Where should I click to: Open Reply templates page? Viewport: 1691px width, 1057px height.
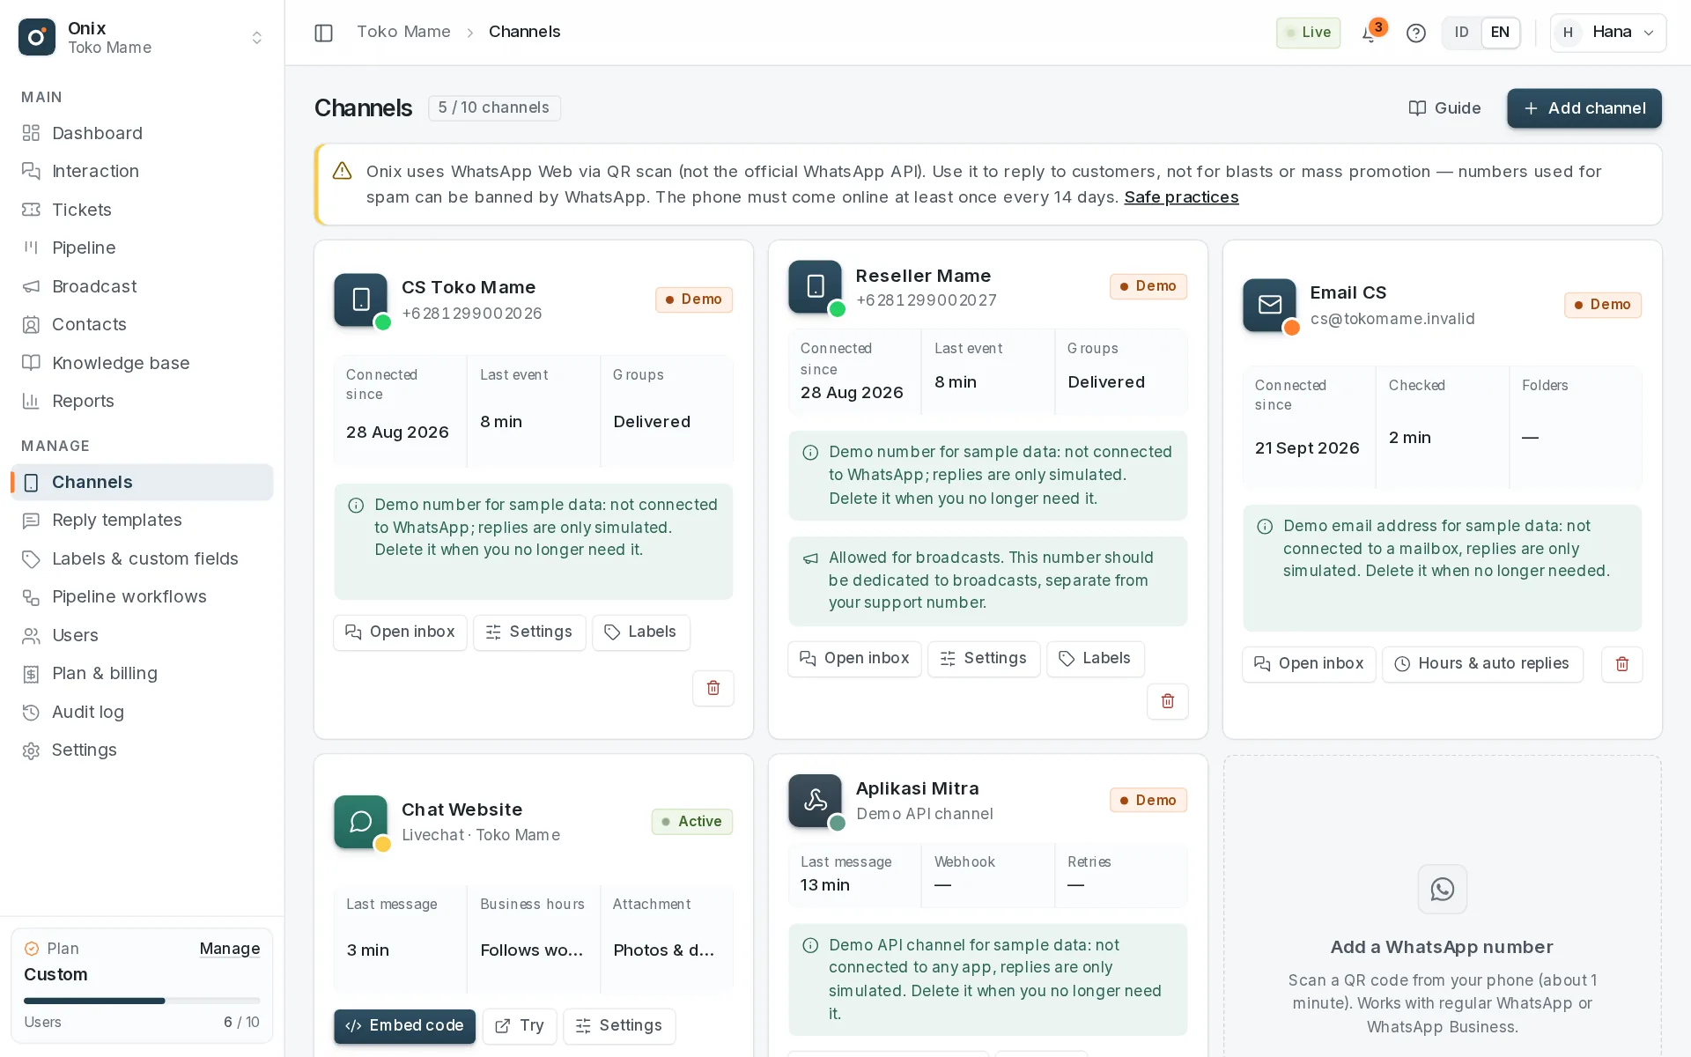click(142, 520)
